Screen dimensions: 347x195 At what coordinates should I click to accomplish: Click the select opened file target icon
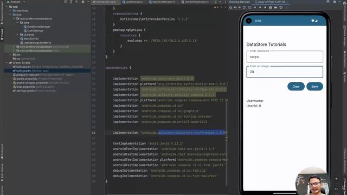click(66, 2)
